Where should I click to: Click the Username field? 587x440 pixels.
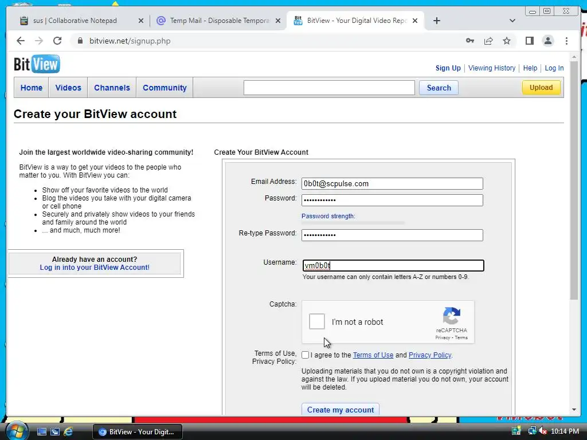(x=393, y=266)
